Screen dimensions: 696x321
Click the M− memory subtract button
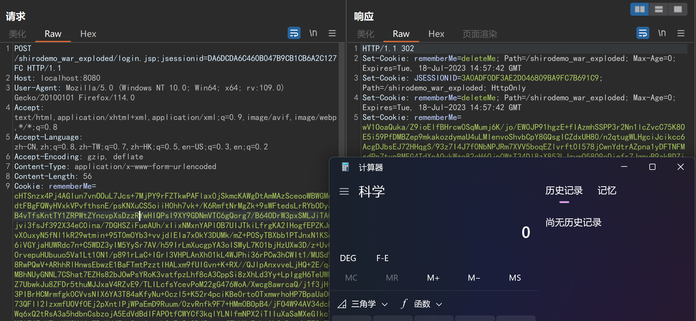(x=474, y=278)
